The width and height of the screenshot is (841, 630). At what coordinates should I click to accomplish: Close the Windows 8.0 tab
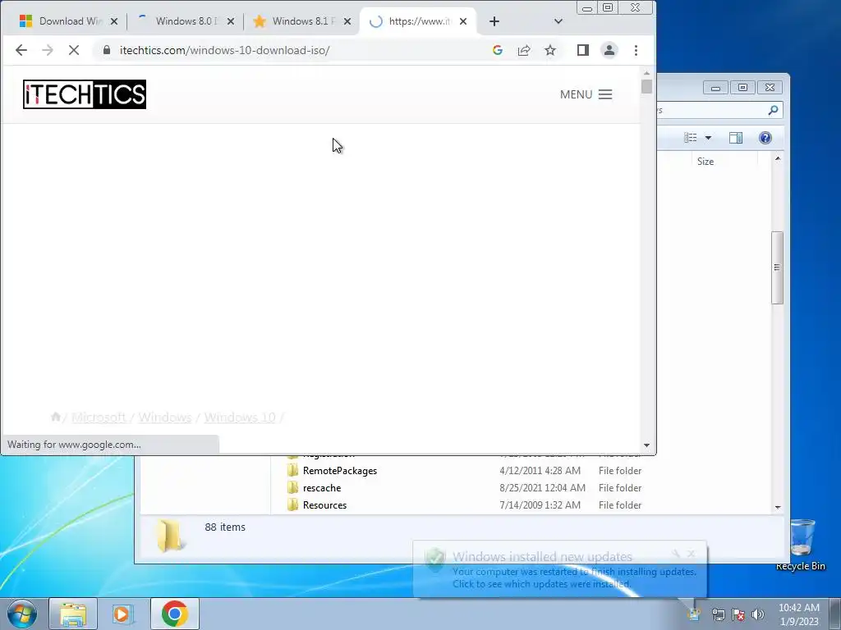231,21
